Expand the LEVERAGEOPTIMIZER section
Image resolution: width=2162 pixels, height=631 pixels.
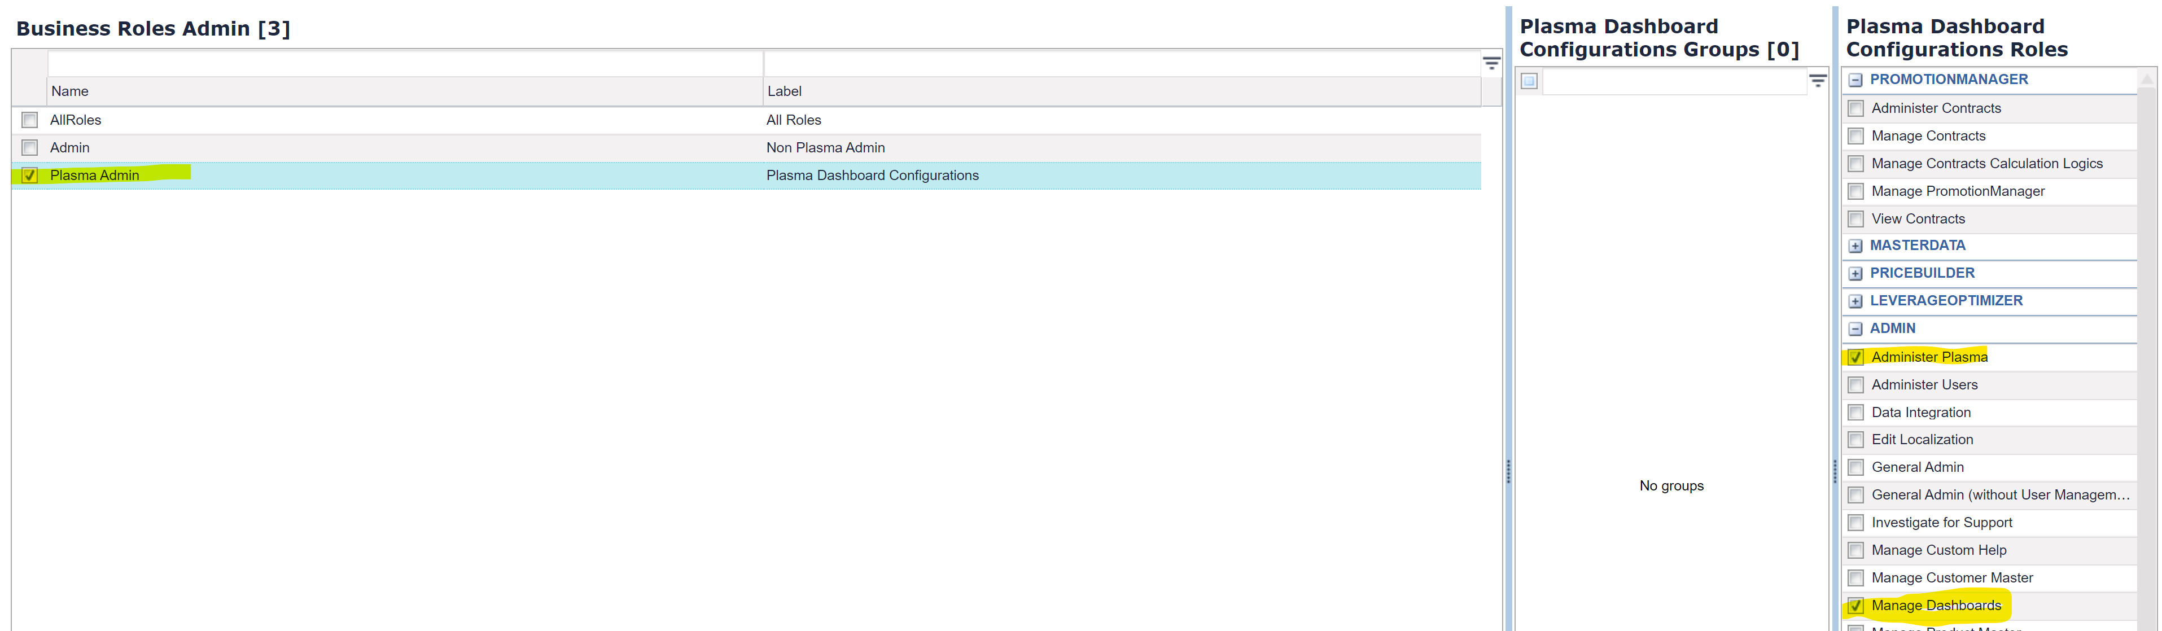coord(1855,302)
